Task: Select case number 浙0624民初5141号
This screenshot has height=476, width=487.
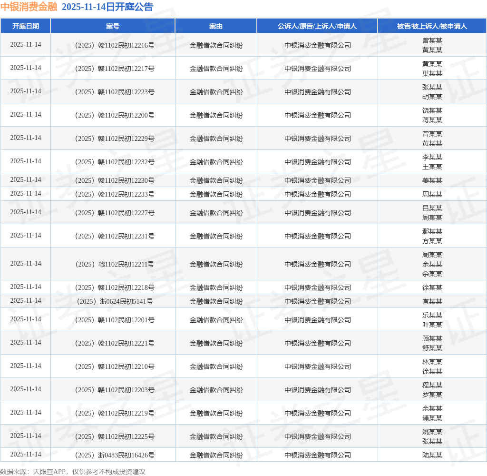Action: (x=115, y=302)
